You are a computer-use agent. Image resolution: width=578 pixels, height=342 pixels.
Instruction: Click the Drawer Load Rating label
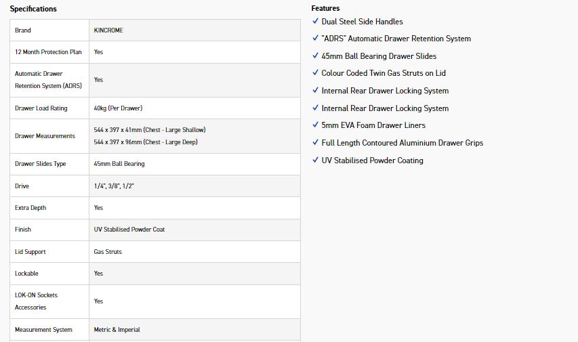pos(41,108)
